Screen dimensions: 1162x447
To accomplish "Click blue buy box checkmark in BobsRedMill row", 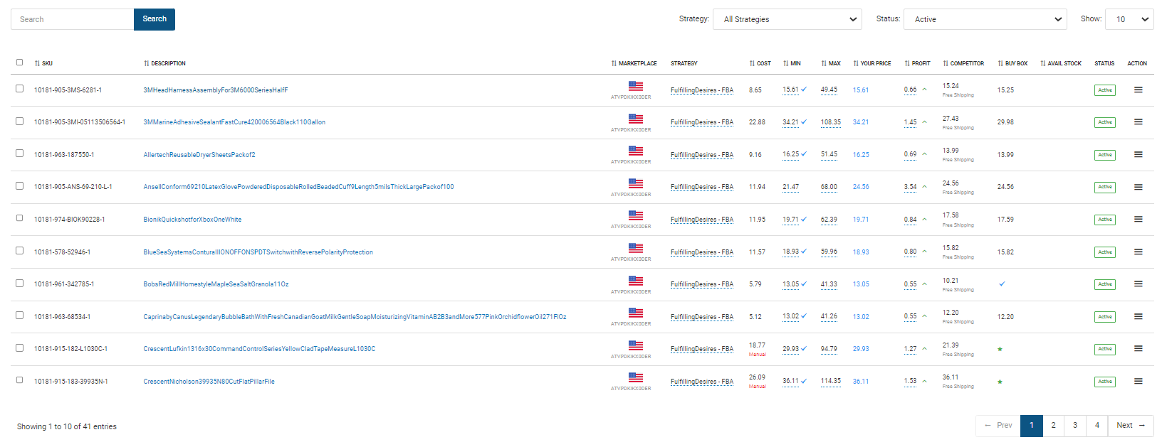I will pyautogui.click(x=1002, y=284).
